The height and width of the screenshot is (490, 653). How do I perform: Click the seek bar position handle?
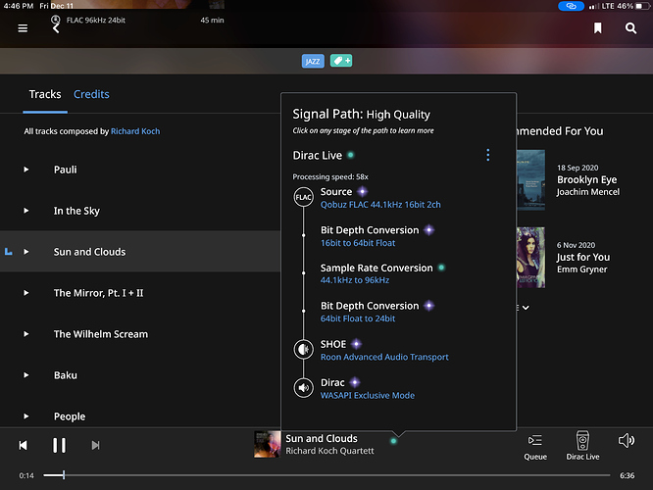(64, 475)
